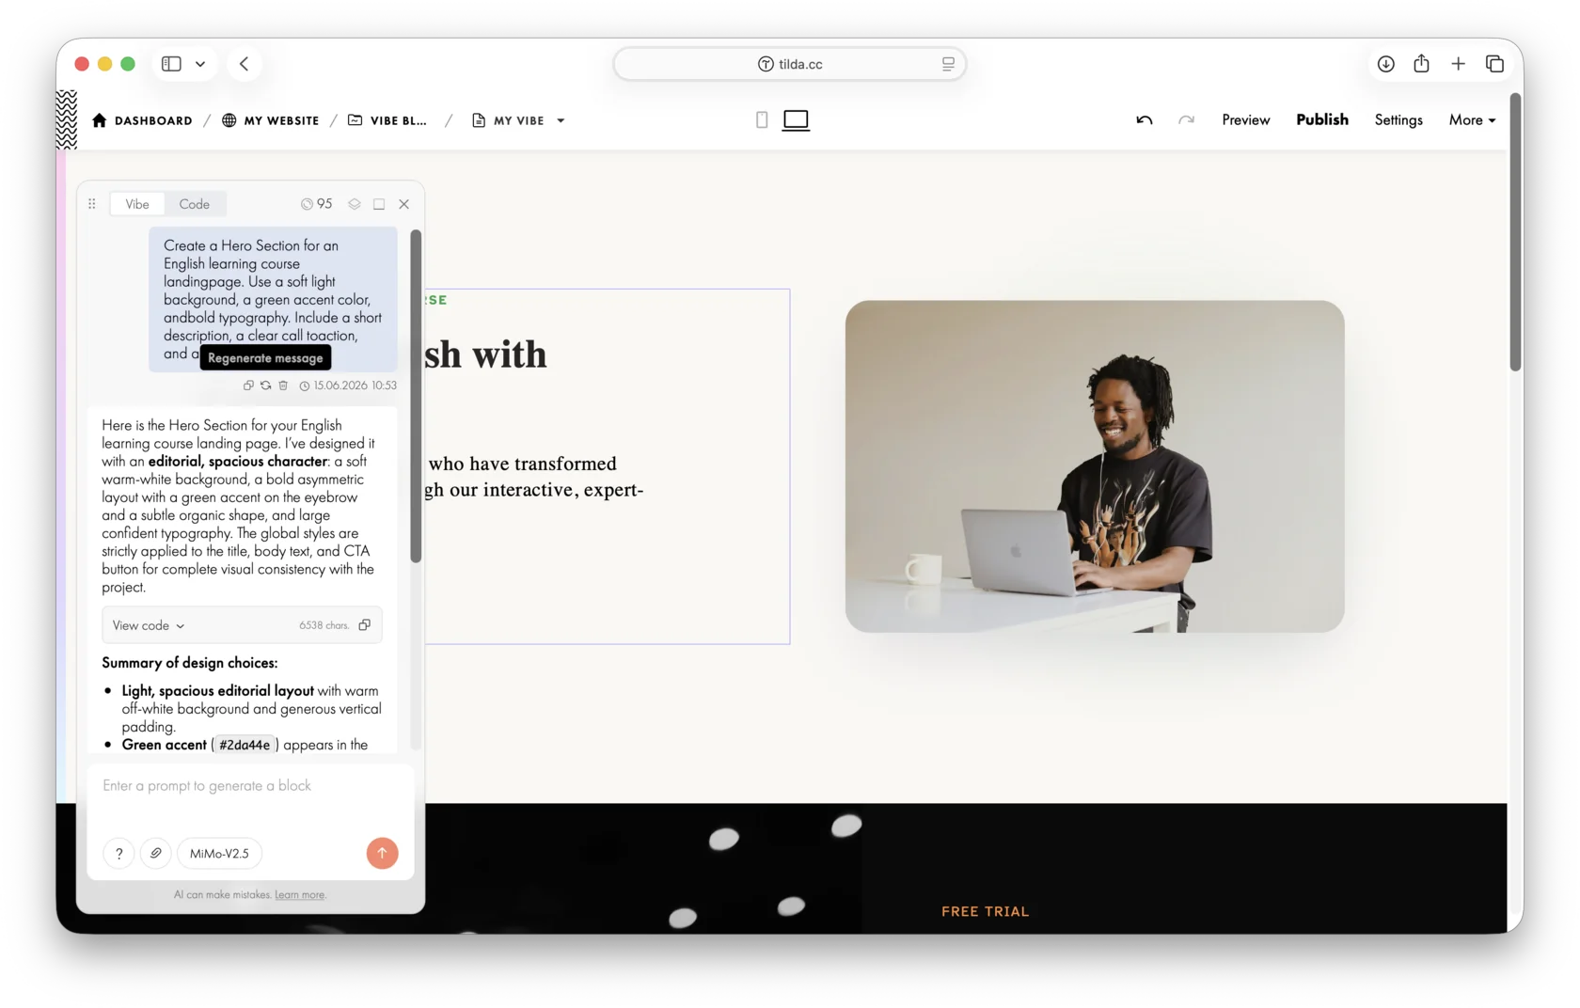This screenshot has width=1580, height=1008.
Task: Open Vibe BL... folder breadcrumb
Action: point(387,120)
